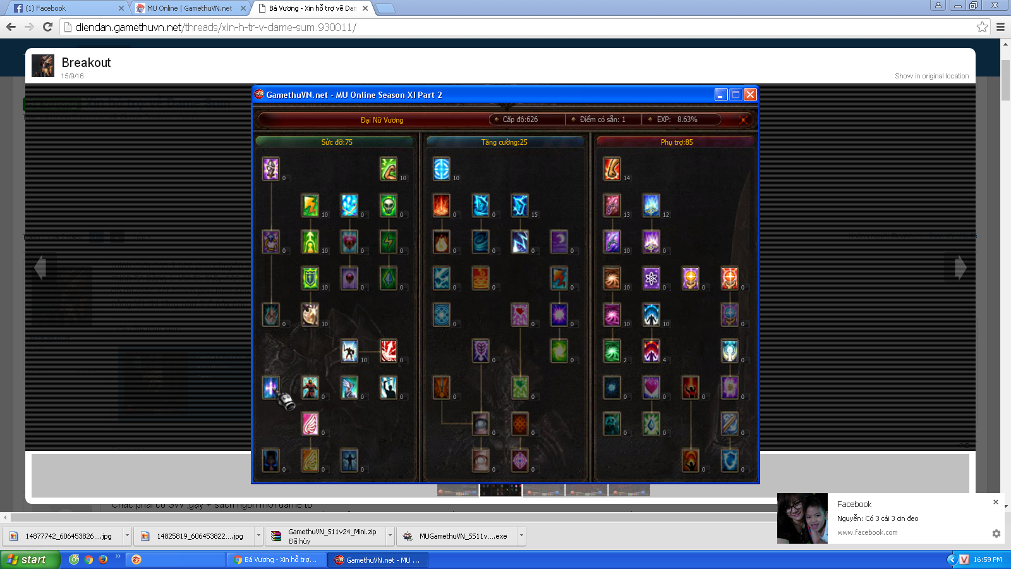Click the pink wing skill icon
Viewport: 1011px width, 569px height.
pos(310,424)
